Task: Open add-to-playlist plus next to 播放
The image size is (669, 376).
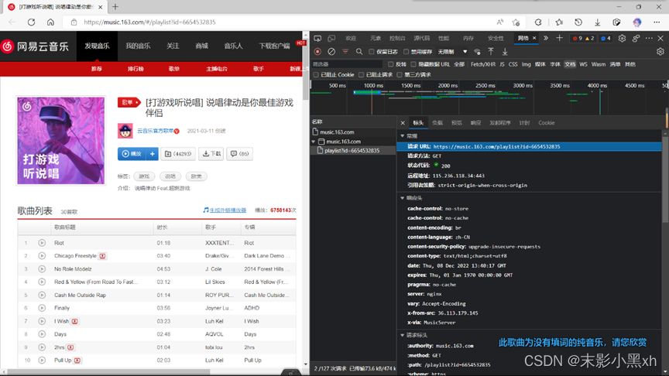Action: point(153,154)
